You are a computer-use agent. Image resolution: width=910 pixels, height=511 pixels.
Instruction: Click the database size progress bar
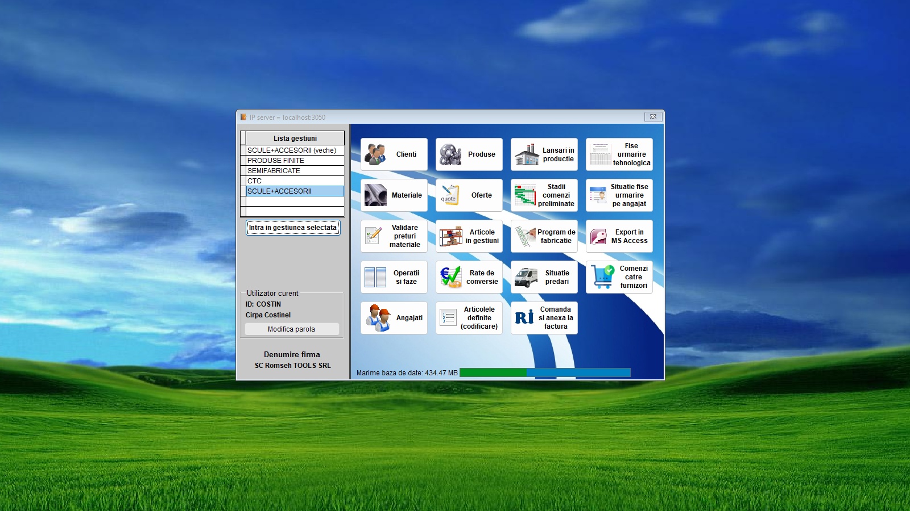(545, 372)
